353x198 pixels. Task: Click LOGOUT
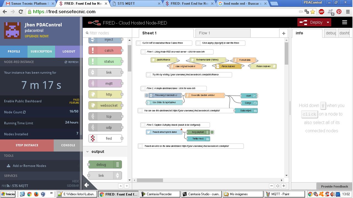point(69,51)
